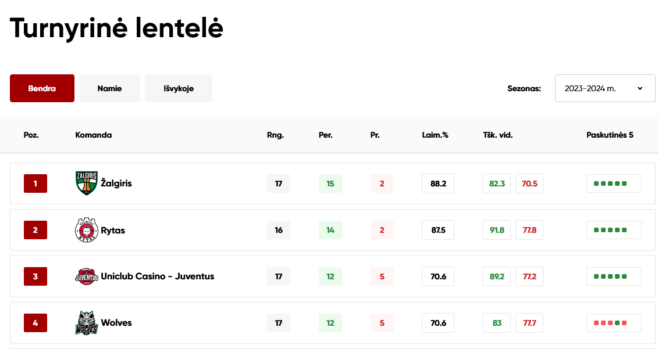Open the Uniclub Casino - Juventus link
Screen dimensions: 658x349
click(157, 276)
